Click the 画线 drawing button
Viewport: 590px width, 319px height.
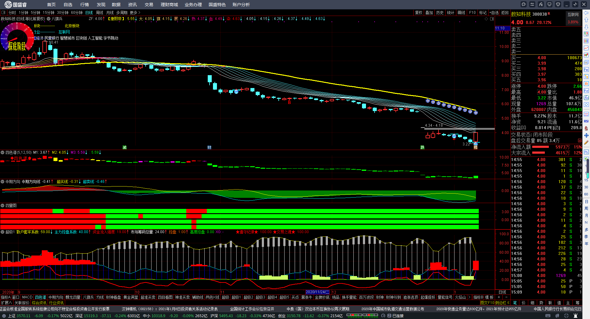coord(462,13)
